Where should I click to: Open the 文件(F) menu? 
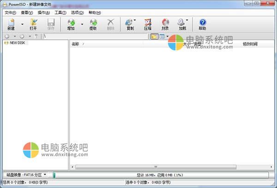(10, 12)
